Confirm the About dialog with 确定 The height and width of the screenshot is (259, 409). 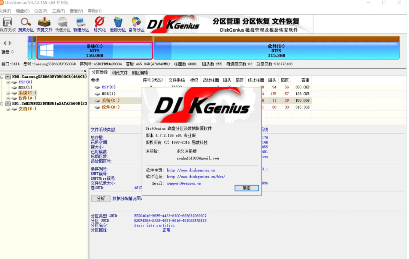247,188
